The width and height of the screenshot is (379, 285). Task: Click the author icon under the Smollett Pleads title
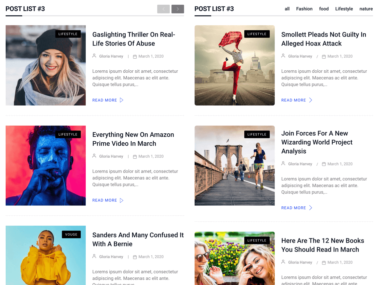(x=283, y=56)
